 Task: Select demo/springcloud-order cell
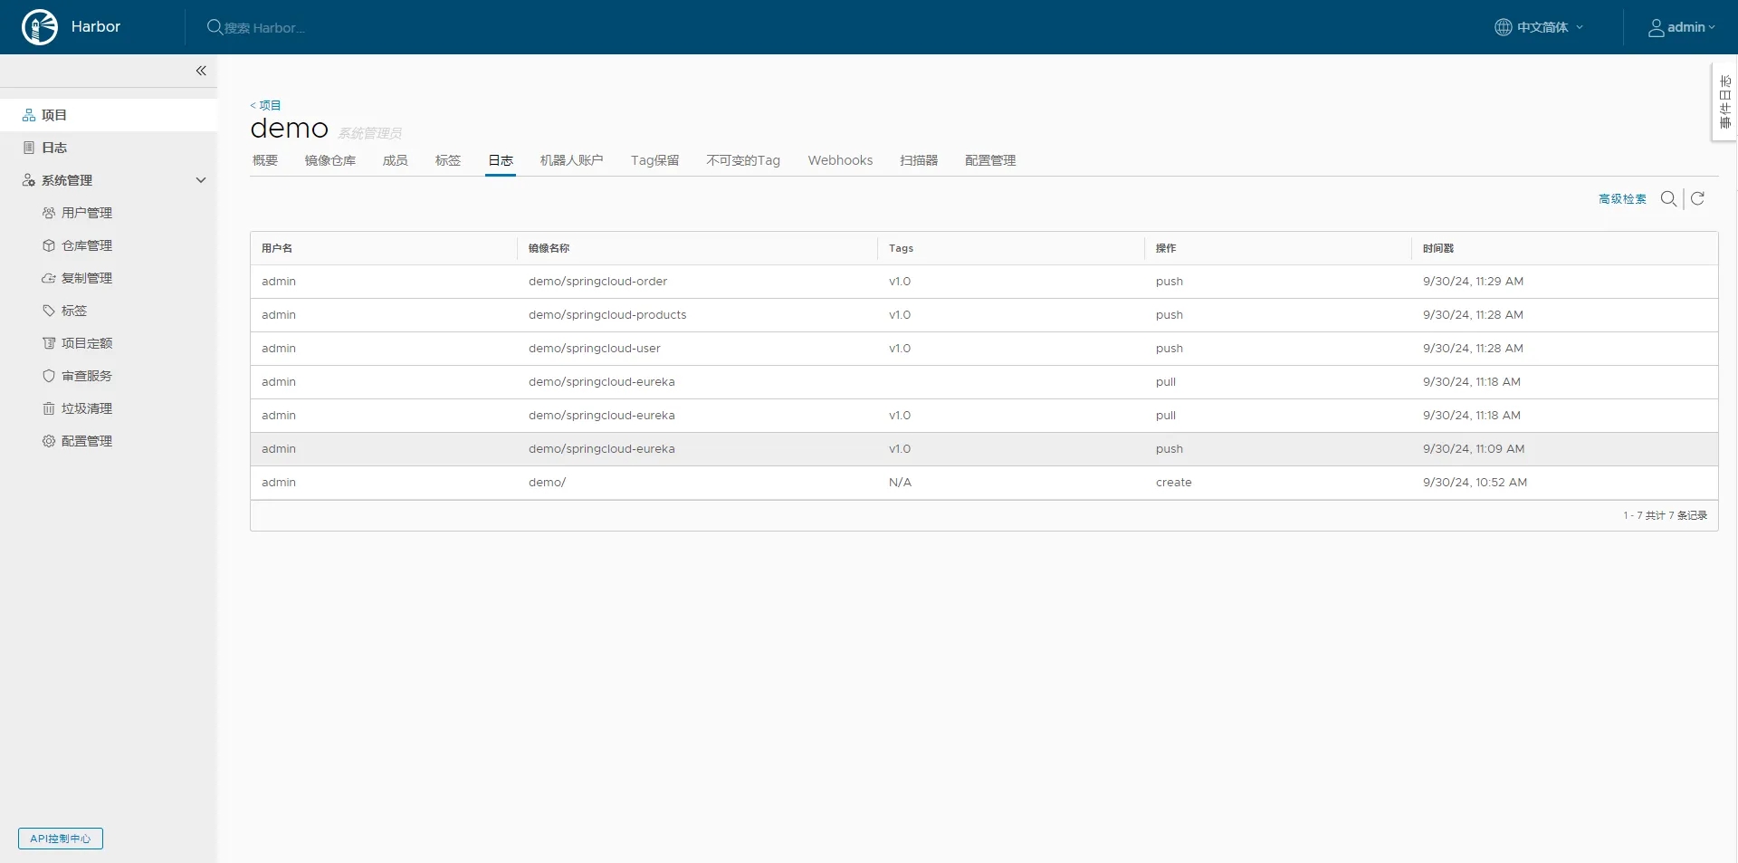click(597, 282)
